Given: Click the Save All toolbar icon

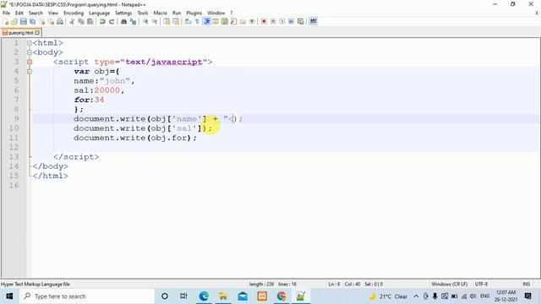Looking at the screenshot, I should 32,21.
